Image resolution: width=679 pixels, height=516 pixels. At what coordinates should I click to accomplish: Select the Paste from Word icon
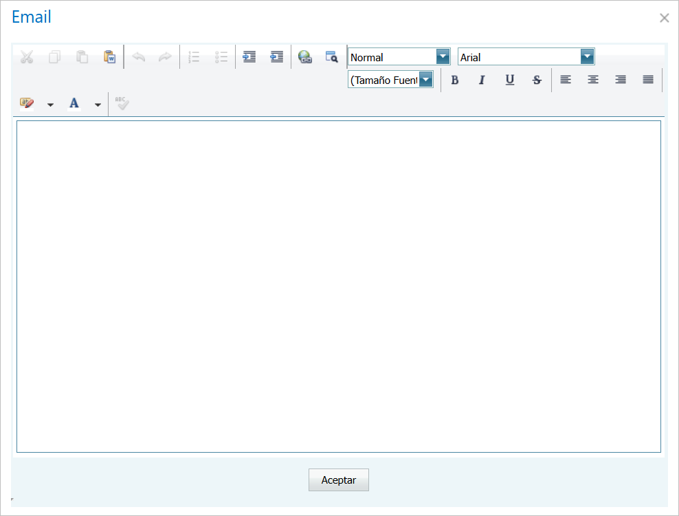(110, 56)
